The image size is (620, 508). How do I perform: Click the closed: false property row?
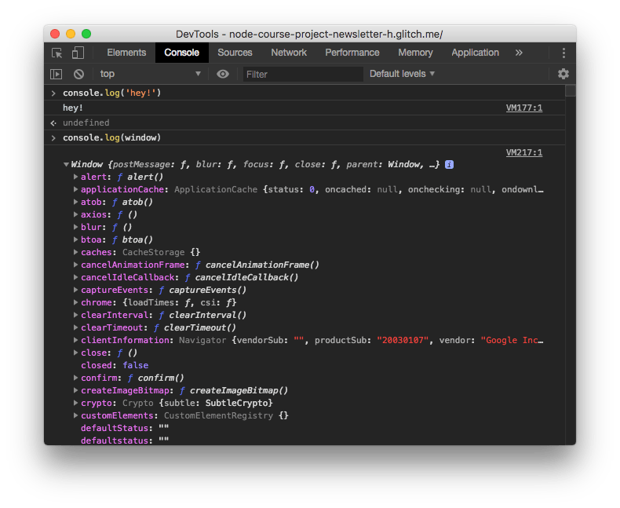click(x=115, y=365)
